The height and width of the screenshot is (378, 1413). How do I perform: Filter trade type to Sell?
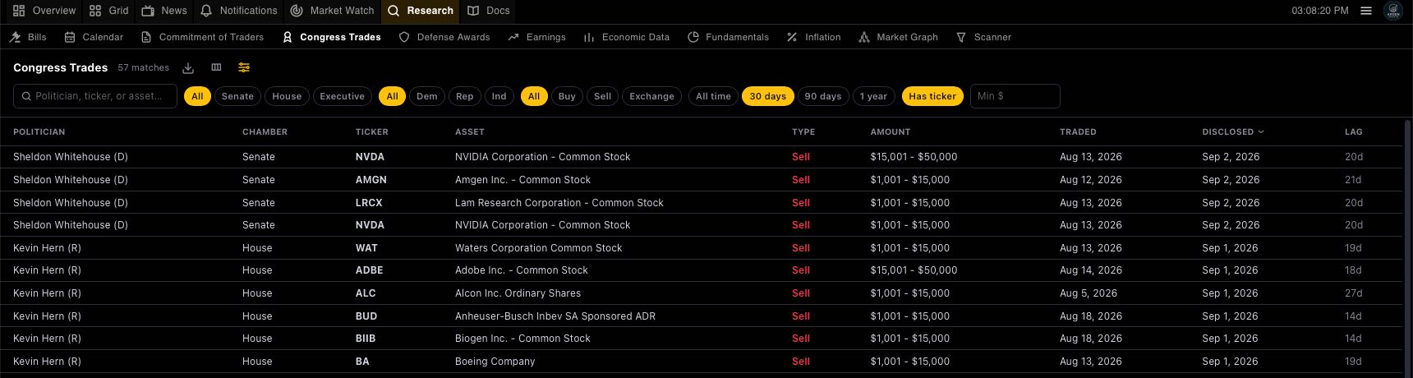(x=603, y=96)
